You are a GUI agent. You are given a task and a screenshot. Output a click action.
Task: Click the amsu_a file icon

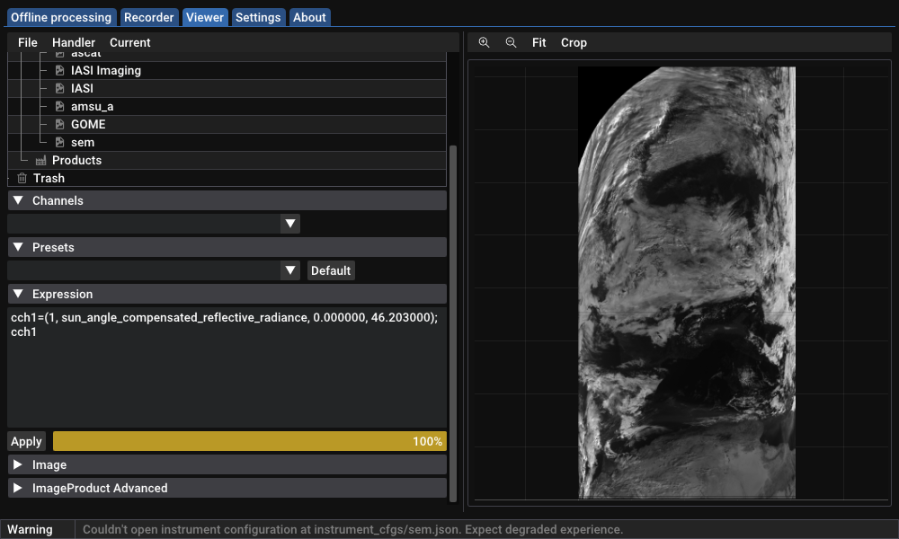pos(59,107)
